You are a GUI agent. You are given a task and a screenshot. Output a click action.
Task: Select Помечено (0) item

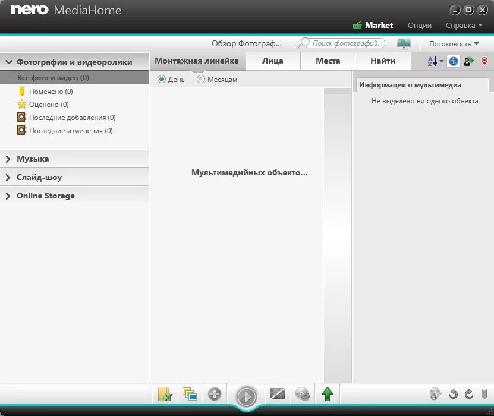click(51, 92)
